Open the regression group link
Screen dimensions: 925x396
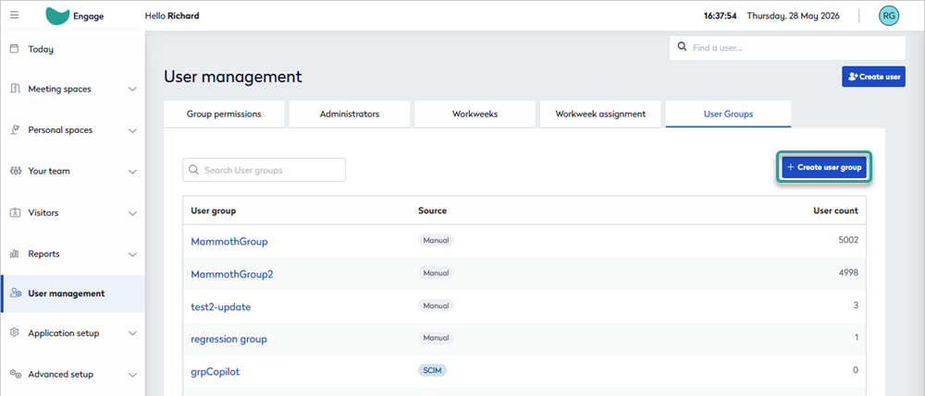pyautogui.click(x=228, y=340)
